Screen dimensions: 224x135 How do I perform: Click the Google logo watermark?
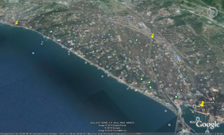[x=207, y=125]
